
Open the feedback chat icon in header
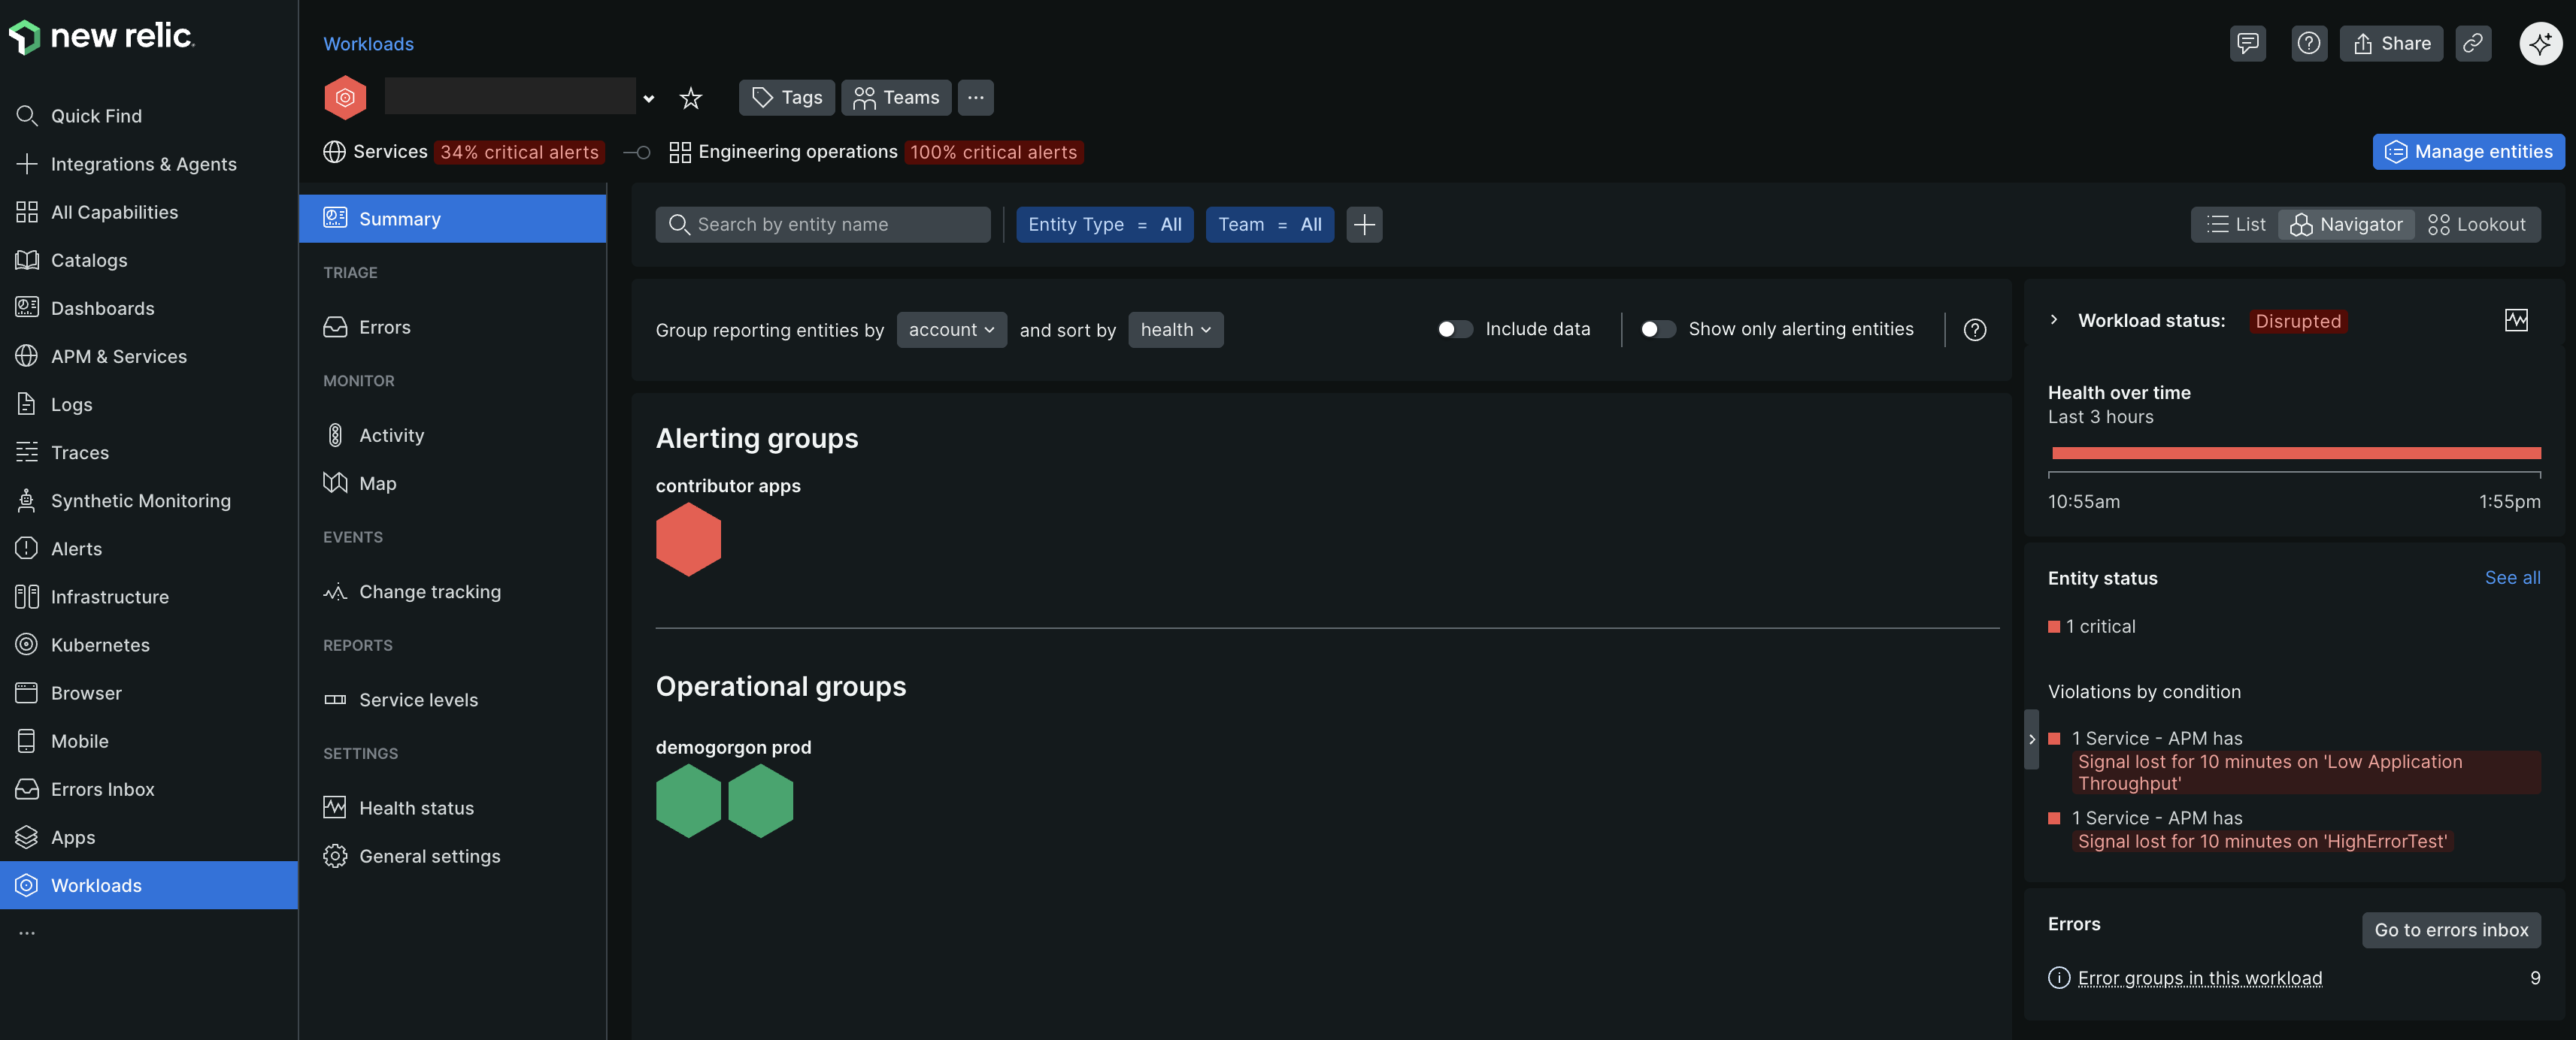[2247, 43]
